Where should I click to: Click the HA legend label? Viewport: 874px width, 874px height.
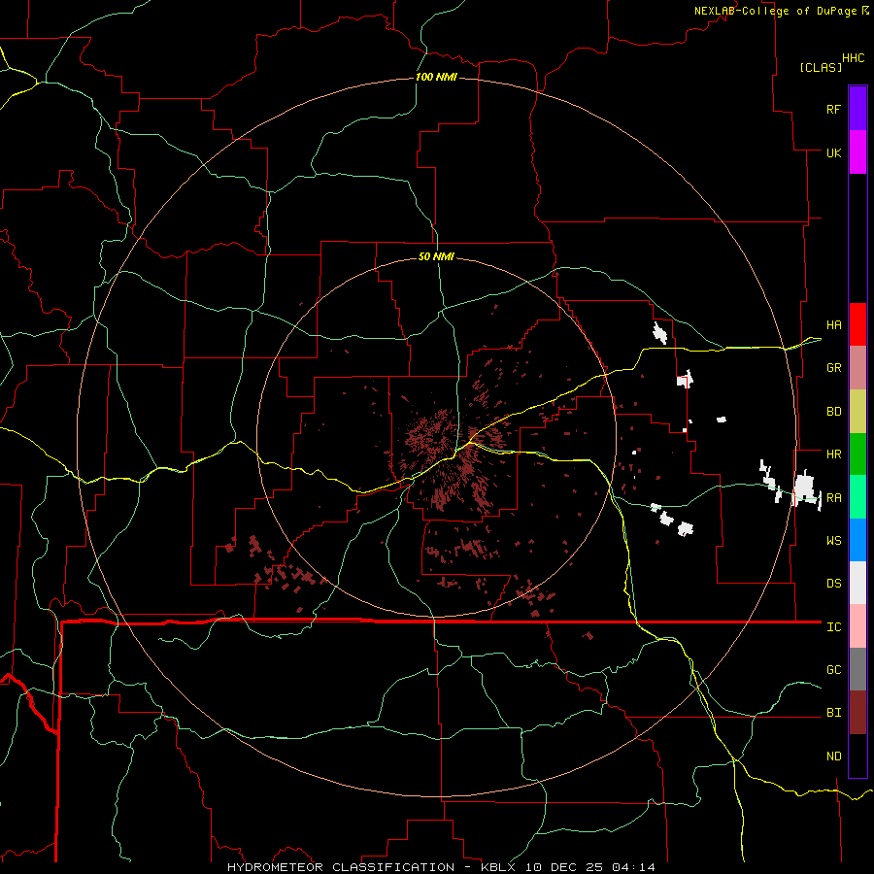point(833,325)
